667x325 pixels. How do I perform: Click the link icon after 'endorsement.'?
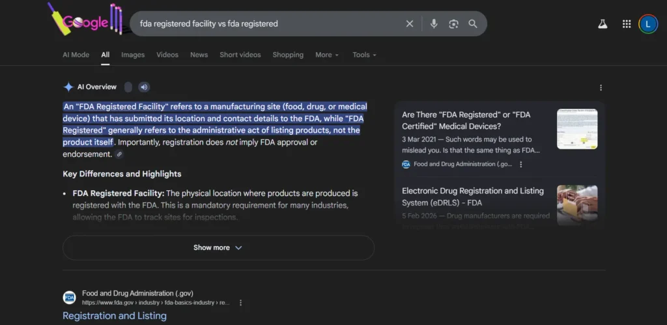[x=119, y=154]
